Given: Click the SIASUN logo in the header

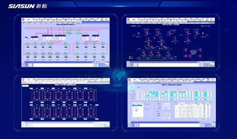Looking at the screenshot, I should point(28,6).
